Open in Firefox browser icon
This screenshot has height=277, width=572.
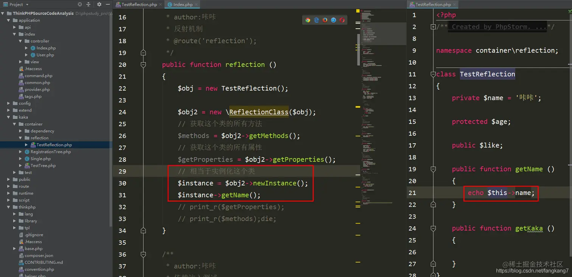pos(325,20)
